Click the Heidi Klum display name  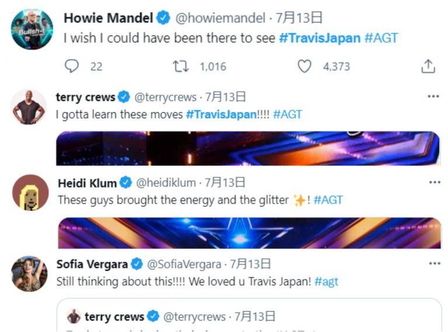pyautogui.click(x=87, y=183)
